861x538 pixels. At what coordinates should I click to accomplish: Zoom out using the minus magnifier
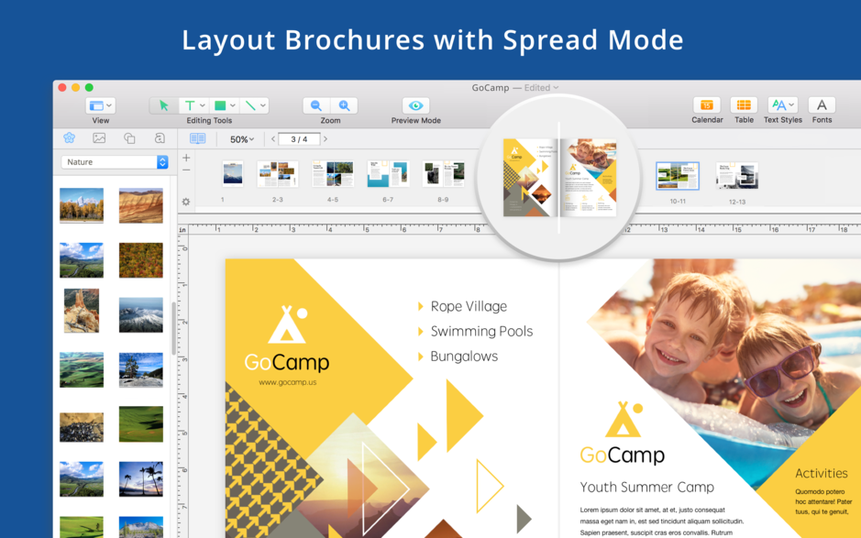[314, 104]
